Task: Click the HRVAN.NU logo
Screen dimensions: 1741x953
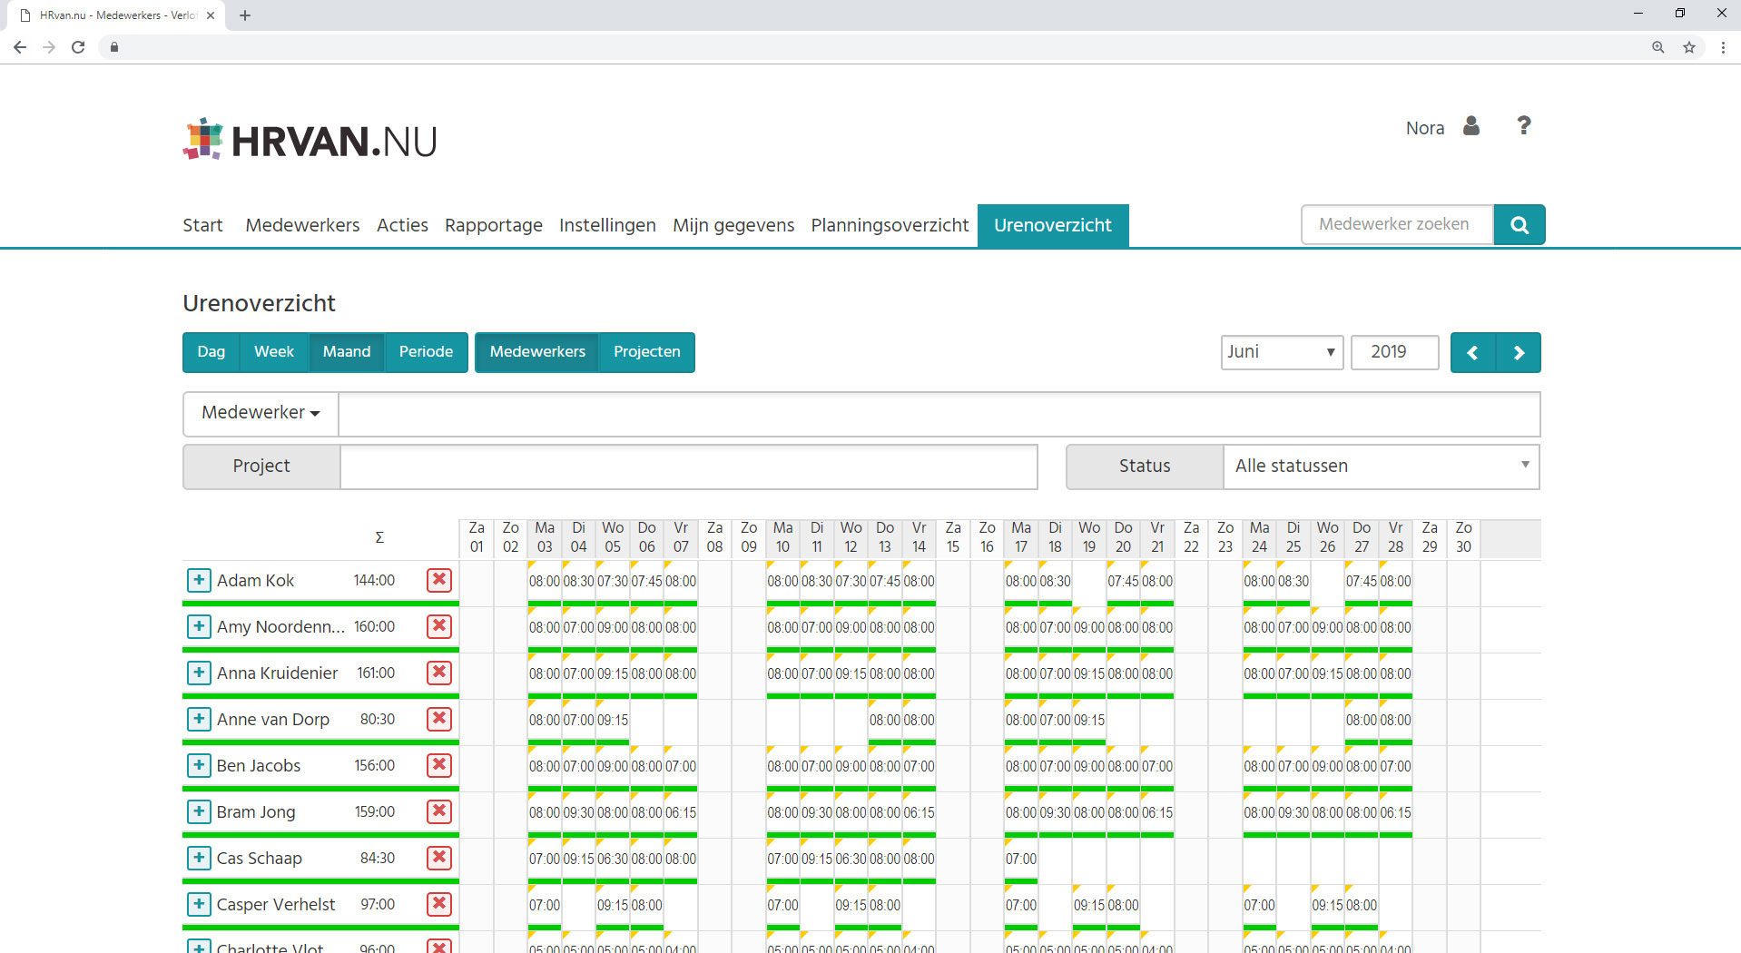Action: click(x=310, y=140)
